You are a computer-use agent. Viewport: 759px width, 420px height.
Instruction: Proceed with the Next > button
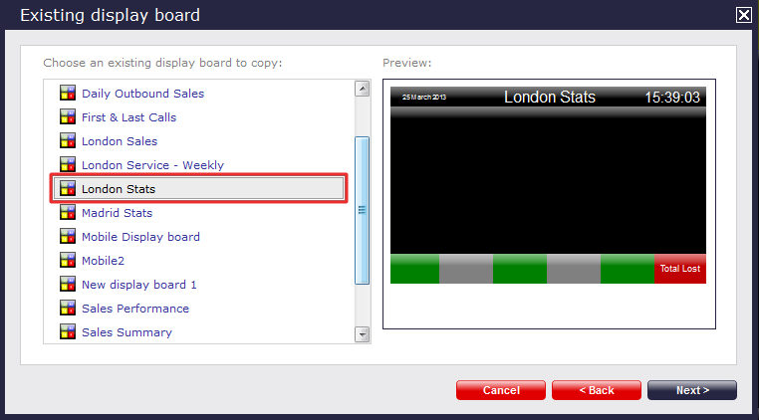pos(692,390)
